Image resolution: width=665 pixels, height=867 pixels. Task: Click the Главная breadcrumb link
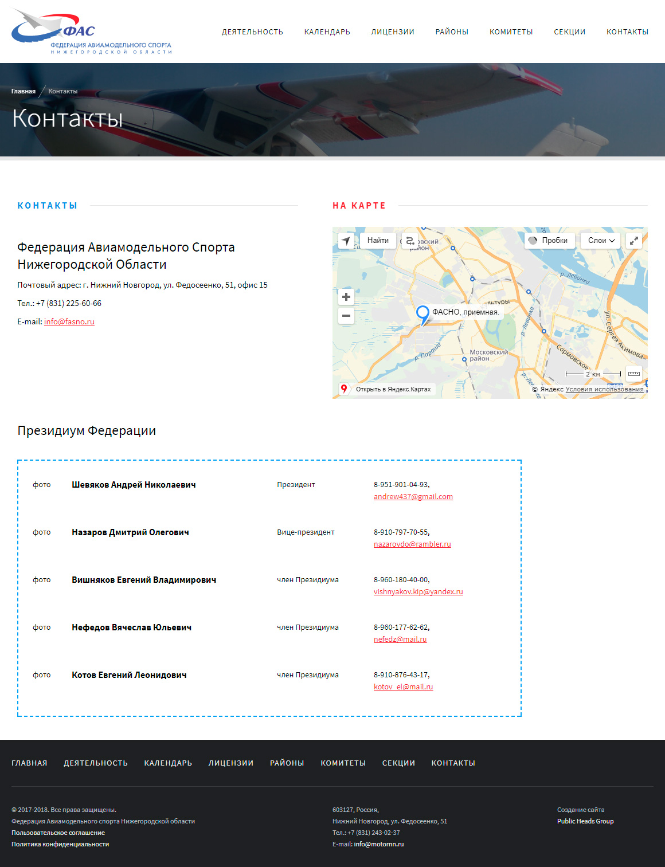click(24, 92)
